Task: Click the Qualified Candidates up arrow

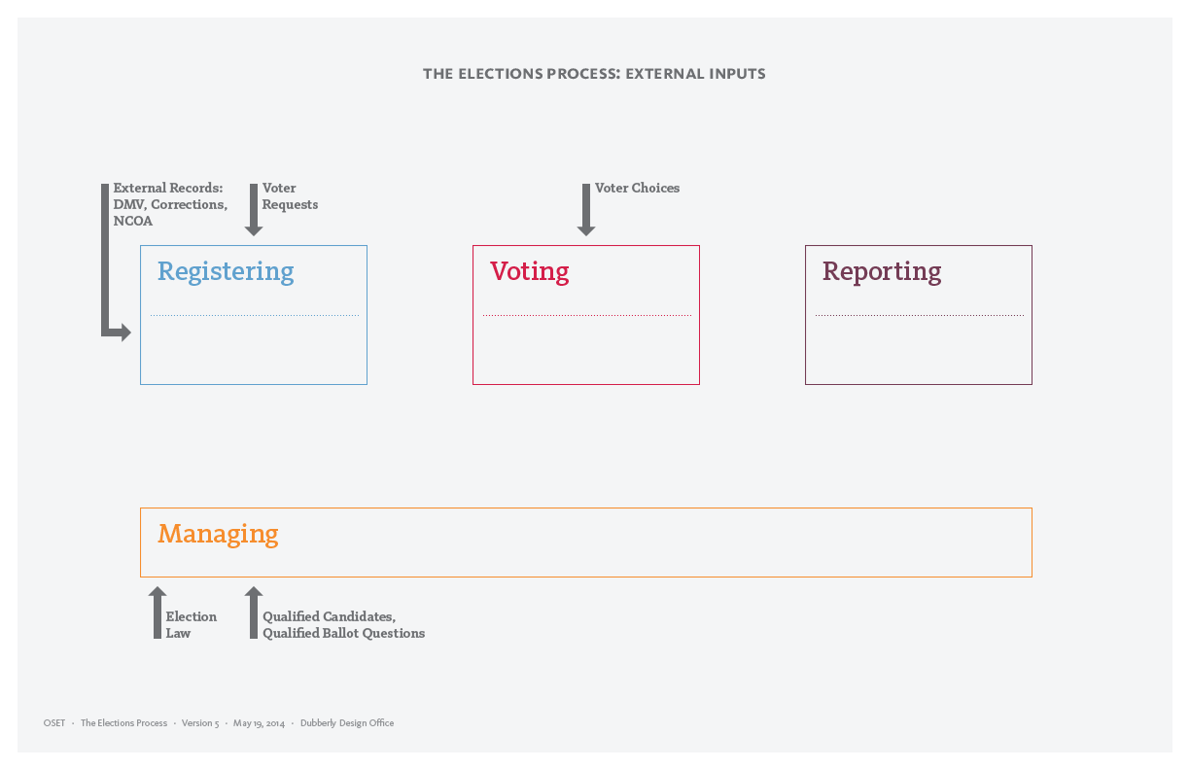Action: coord(254,612)
